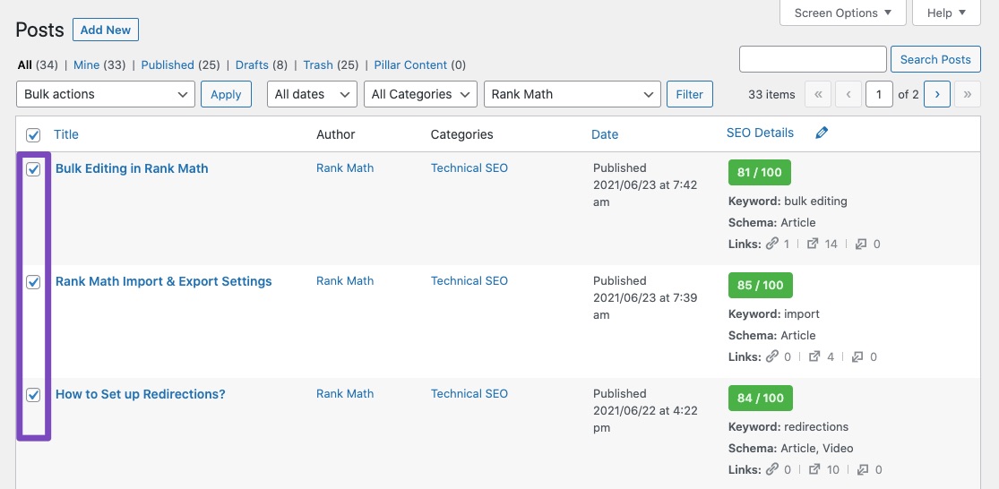Uncheck the Bulk Editing in Rank Math post
The width and height of the screenshot is (999, 489).
coord(33,168)
